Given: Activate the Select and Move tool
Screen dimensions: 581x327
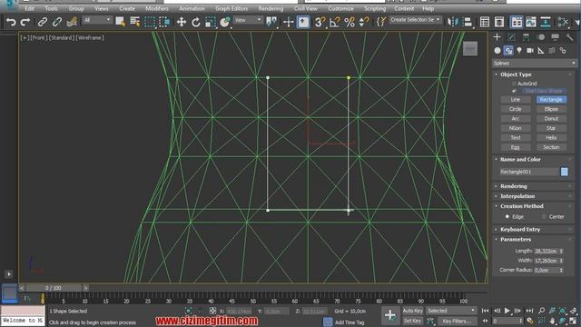Looking at the screenshot, I should click(182, 22).
